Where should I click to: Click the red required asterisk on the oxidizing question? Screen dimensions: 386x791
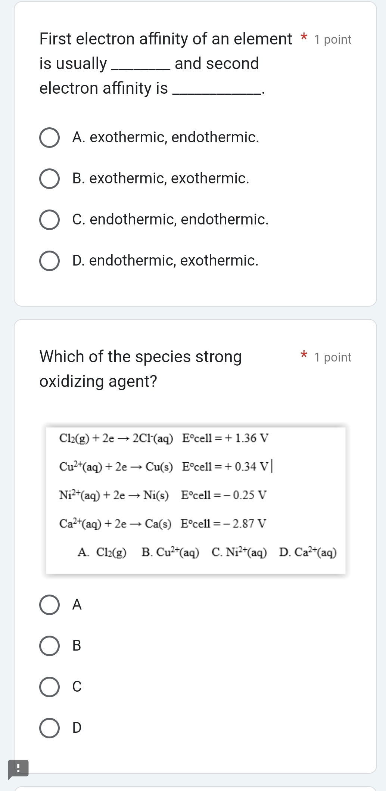click(304, 355)
